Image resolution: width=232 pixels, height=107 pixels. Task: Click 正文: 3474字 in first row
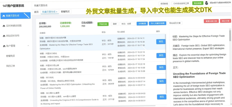[x=108, y=44]
